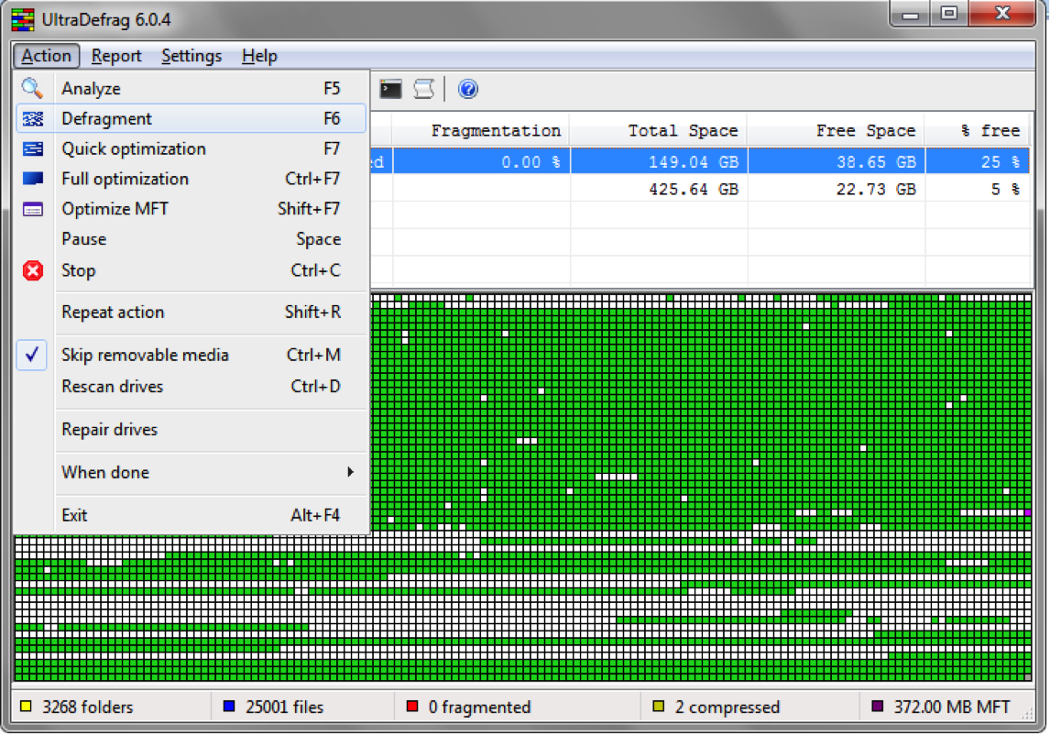1050x735 pixels.
Task: Toggle Skip removable media checkmark
Action: click(31, 355)
